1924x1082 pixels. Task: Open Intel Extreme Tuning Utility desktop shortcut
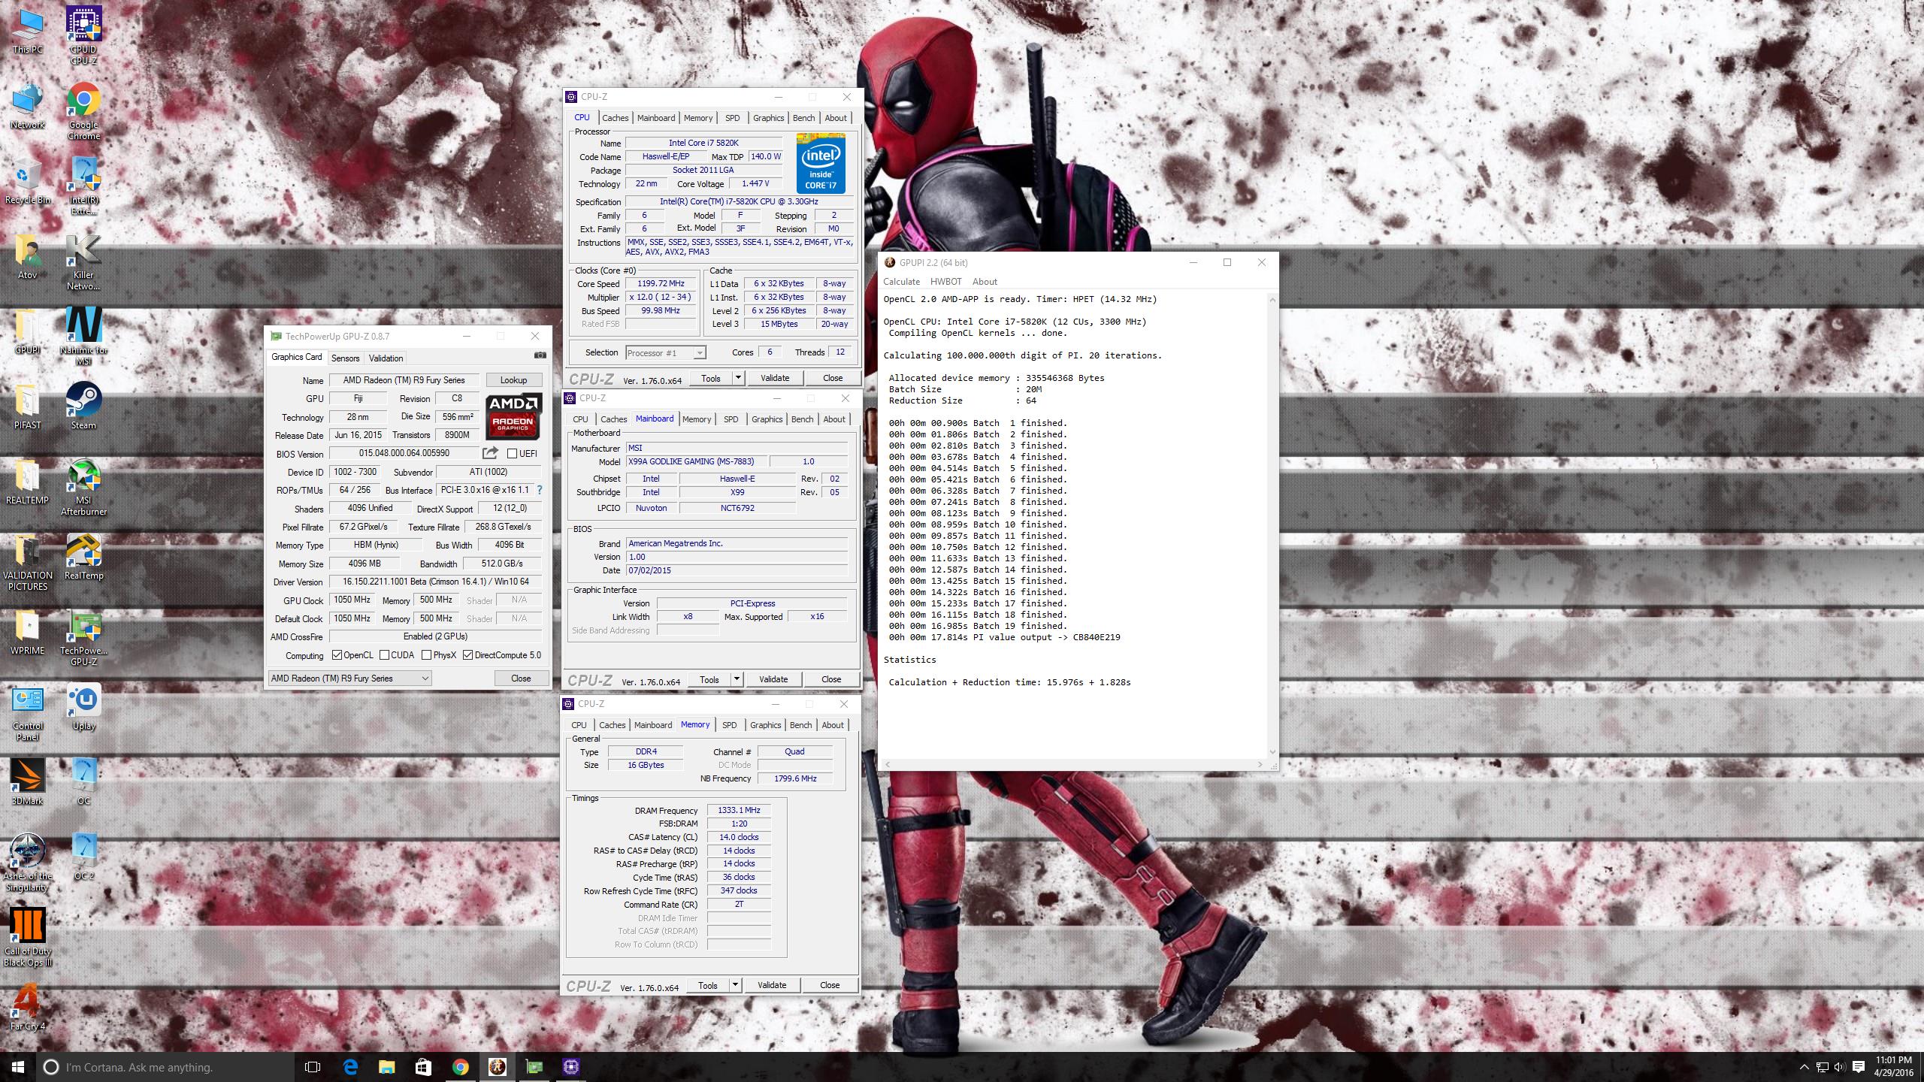(83, 186)
